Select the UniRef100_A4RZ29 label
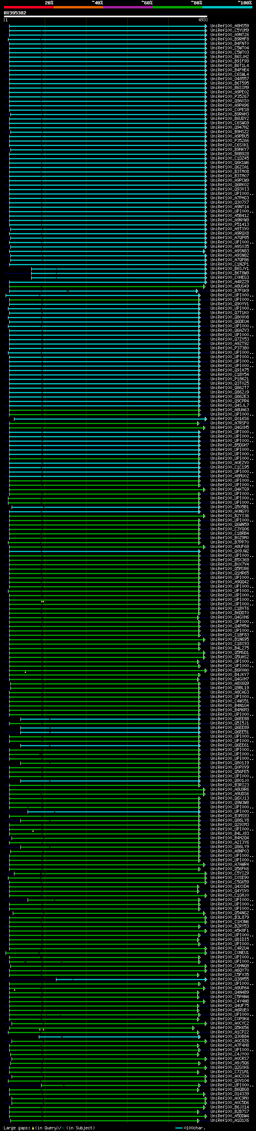The height and width of the screenshot is (1131, 256). tap(230, 282)
